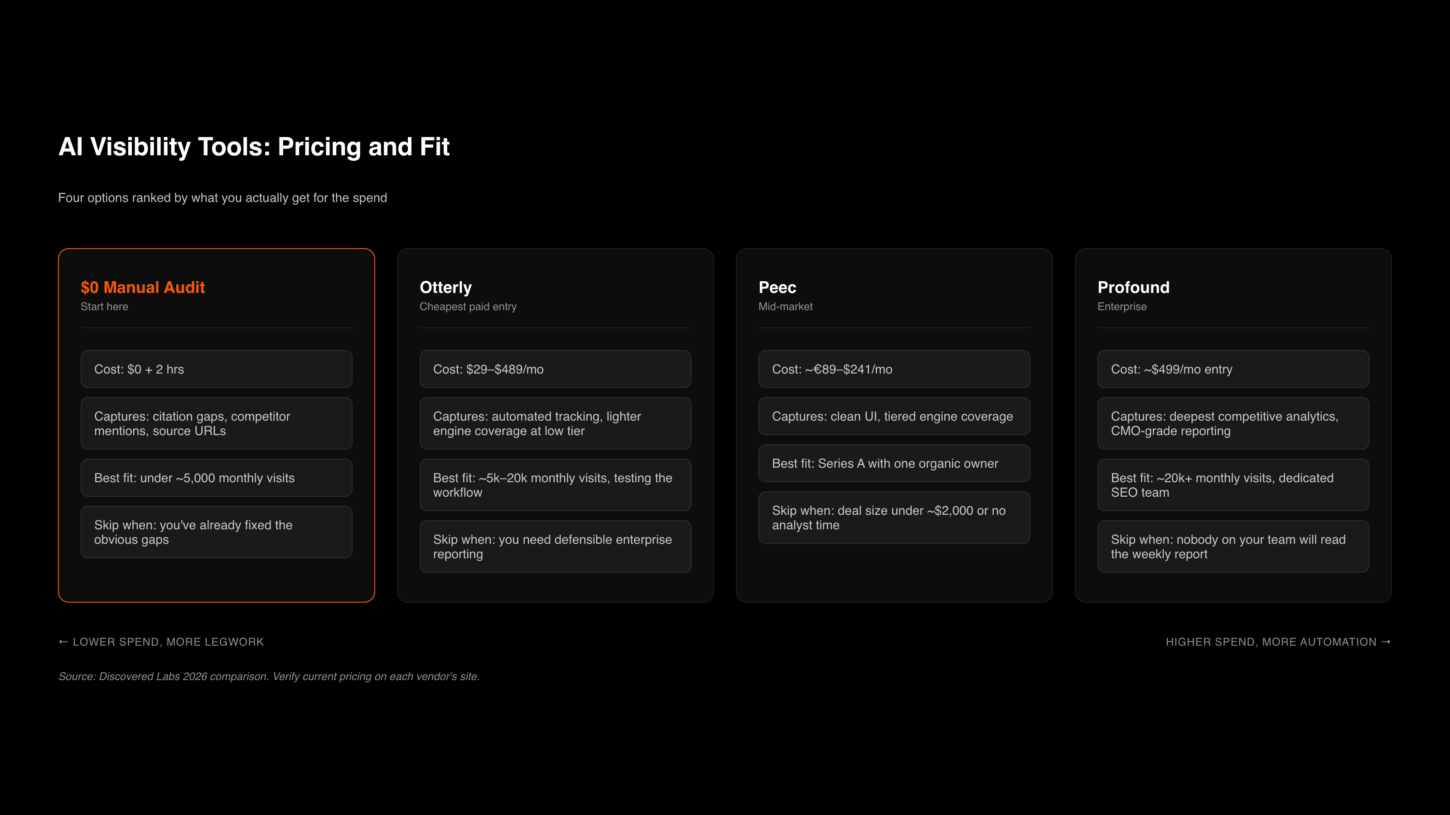Image resolution: width=1450 pixels, height=815 pixels.
Task: Click 'Cost: $29–$489/mo' row
Action: click(x=556, y=369)
